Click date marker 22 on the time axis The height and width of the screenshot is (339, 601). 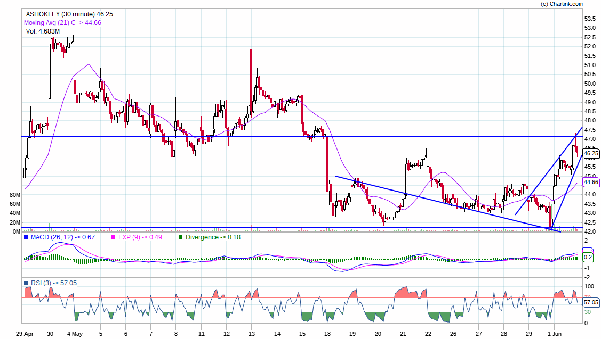428,334
